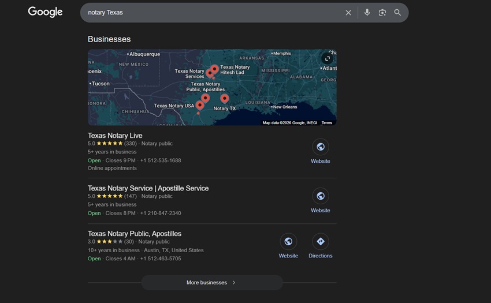Select the Notary TX map pin

[x=225, y=99]
